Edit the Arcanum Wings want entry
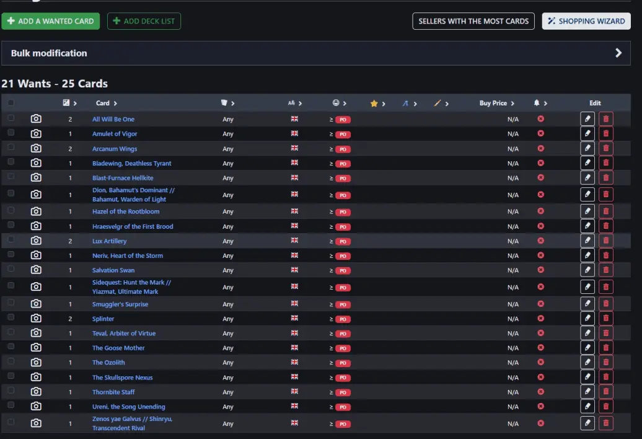This screenshot has height=439, width=642. tap(587, 148)
